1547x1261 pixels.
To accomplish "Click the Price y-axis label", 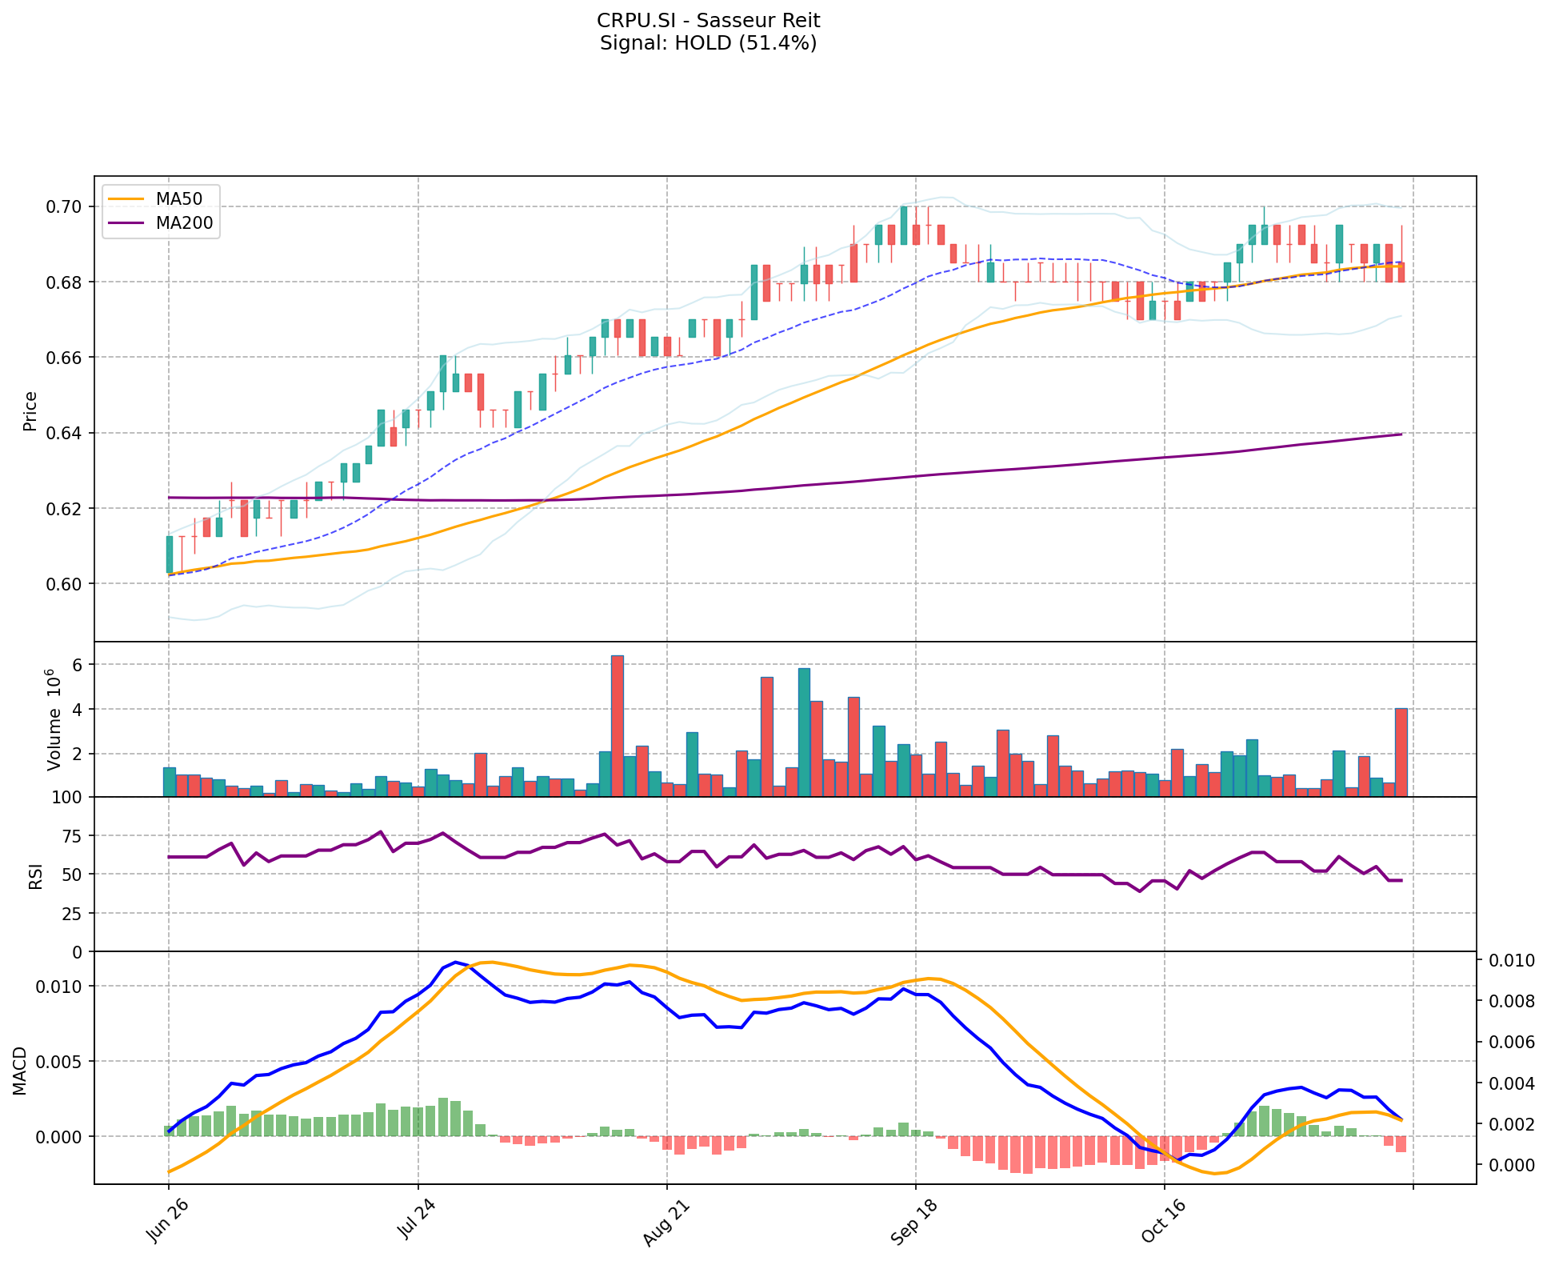I will point(30,410).
